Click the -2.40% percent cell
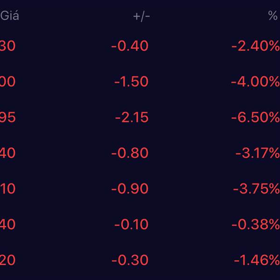The height and width of the screenshot is (280, 280). click(255, 46)
